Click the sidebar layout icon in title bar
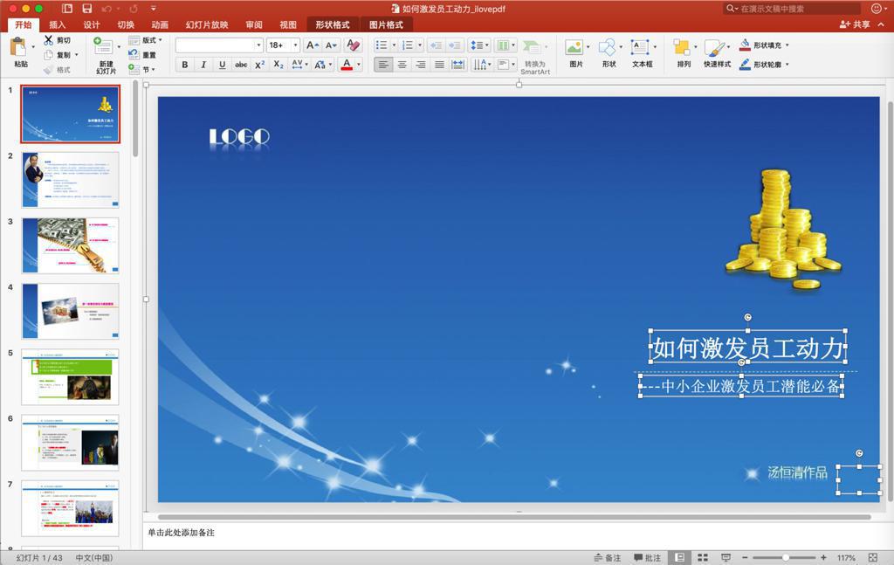894x565 pixels. [66, 9]
